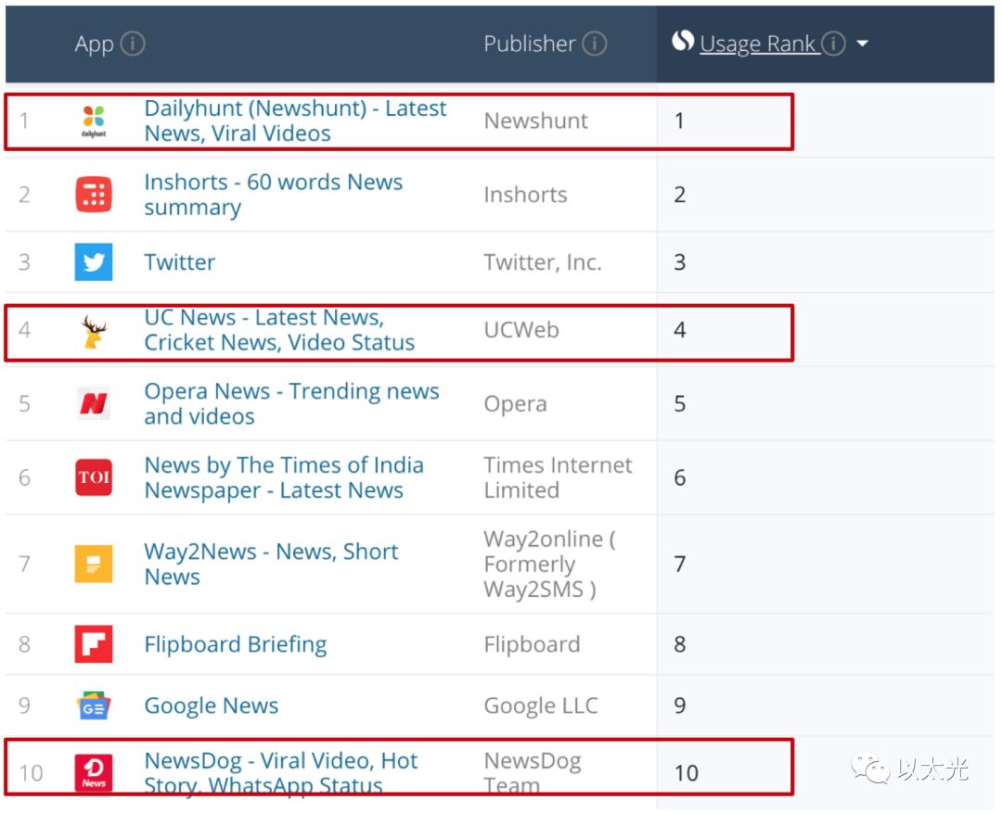This screenshot has width=1002, height=813.
Task: Select publisher text Inshorts
Action: click(x=525, y=194)
